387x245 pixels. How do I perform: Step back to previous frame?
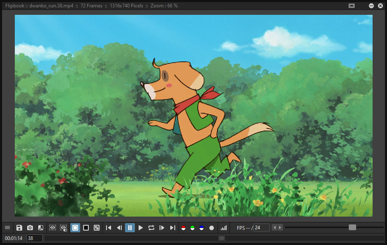[119, 228]
